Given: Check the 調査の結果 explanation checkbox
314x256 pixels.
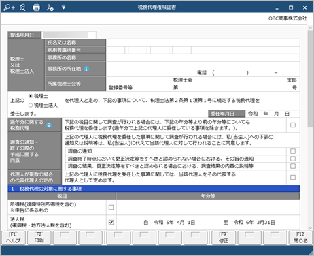Looking at the screenshot, I should pos(293,166).
